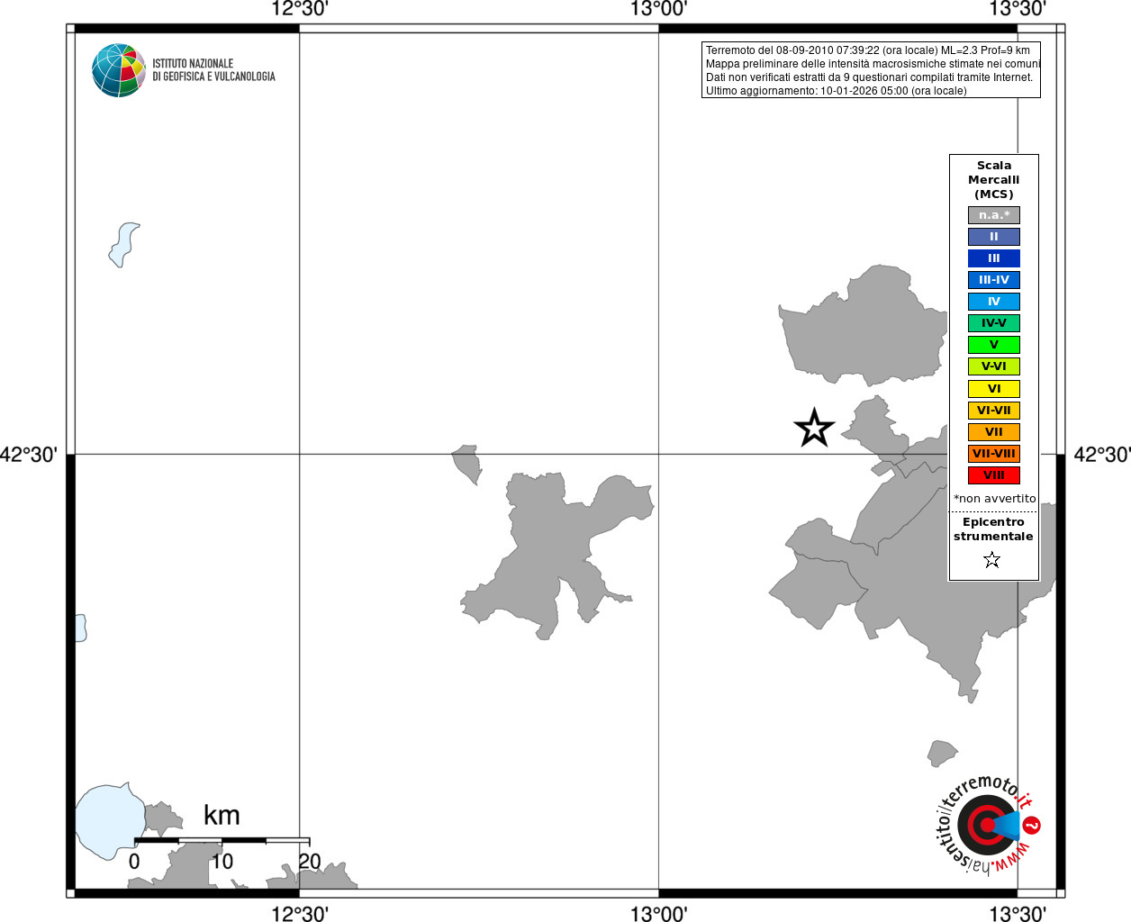Click the large gray municipality north of the epicenter
1131x922 pixels.
[863, 326]
